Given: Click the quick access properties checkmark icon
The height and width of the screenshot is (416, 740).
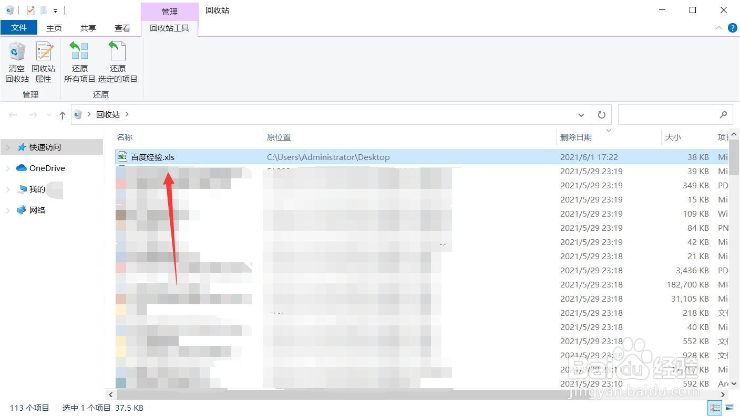Looking at the screenshot, I should tap(30, 10).
